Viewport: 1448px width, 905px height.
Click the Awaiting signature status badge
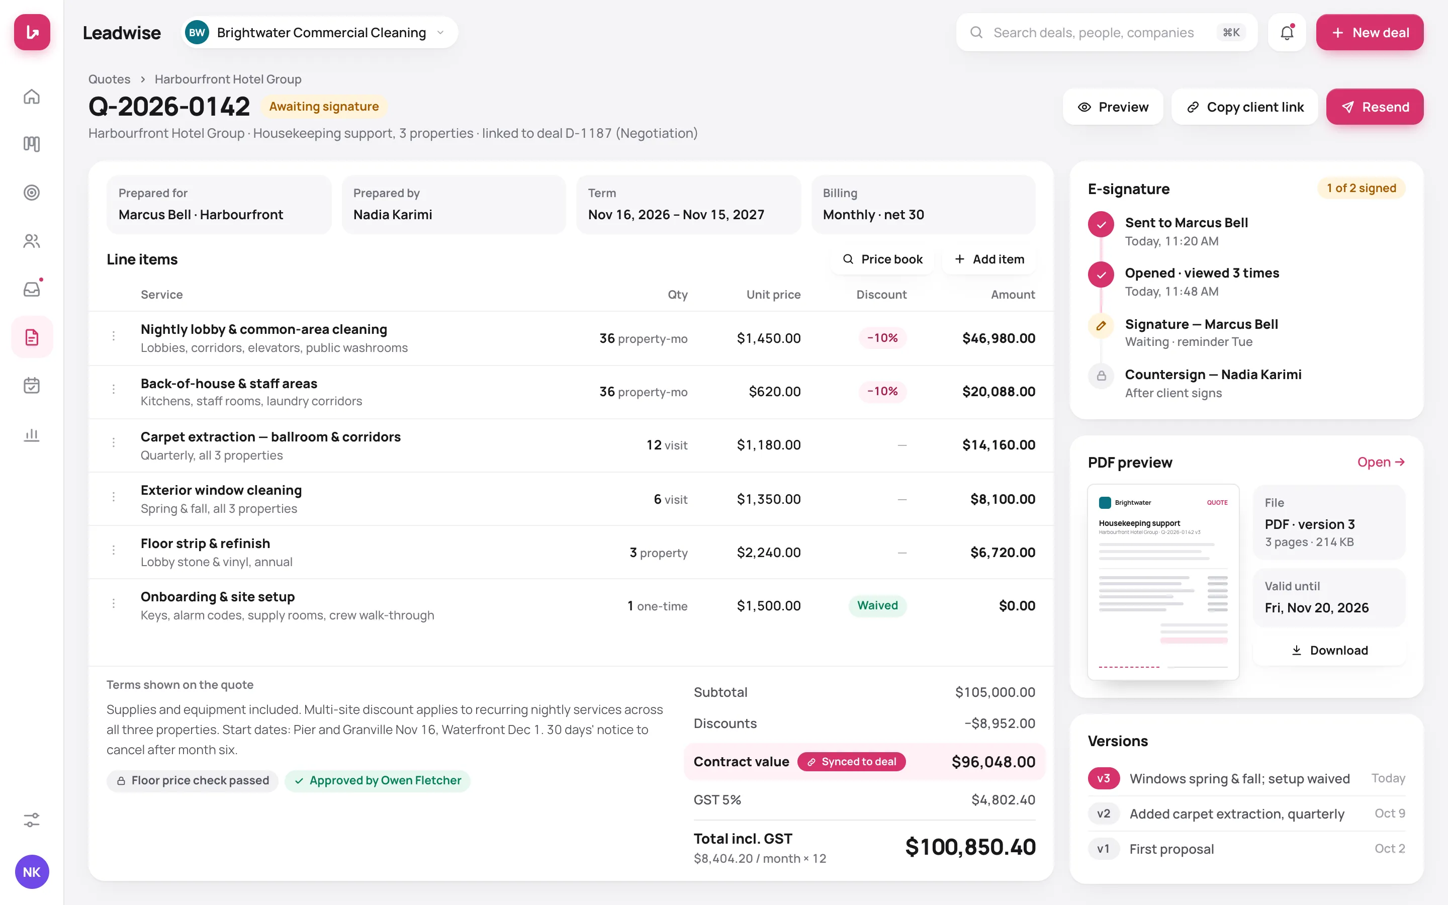(x=324, y=107)
